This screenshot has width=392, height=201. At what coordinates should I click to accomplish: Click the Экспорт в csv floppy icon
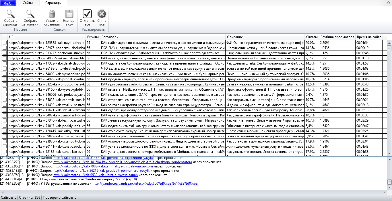[x=69, y=14]
